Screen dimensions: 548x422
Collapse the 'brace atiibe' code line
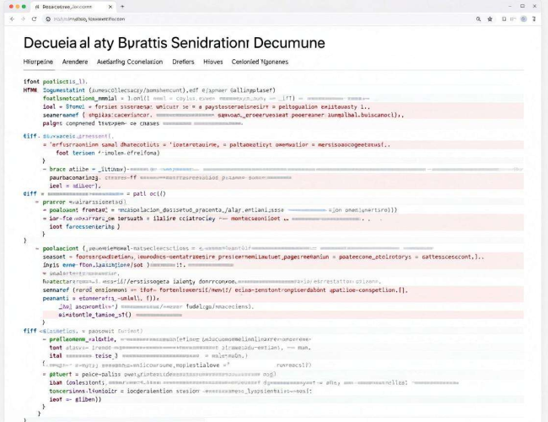(45, 169)
